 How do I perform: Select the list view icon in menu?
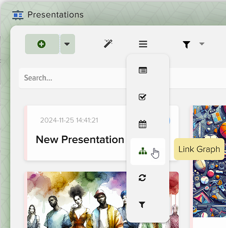(x=143, y=70)
